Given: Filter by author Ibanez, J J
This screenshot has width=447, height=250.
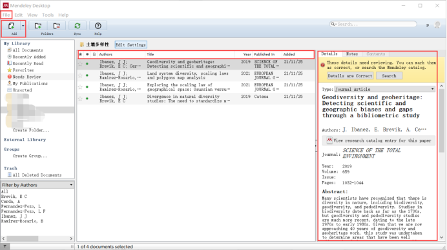Looking at the screenshot, I should tap(14, 216).
